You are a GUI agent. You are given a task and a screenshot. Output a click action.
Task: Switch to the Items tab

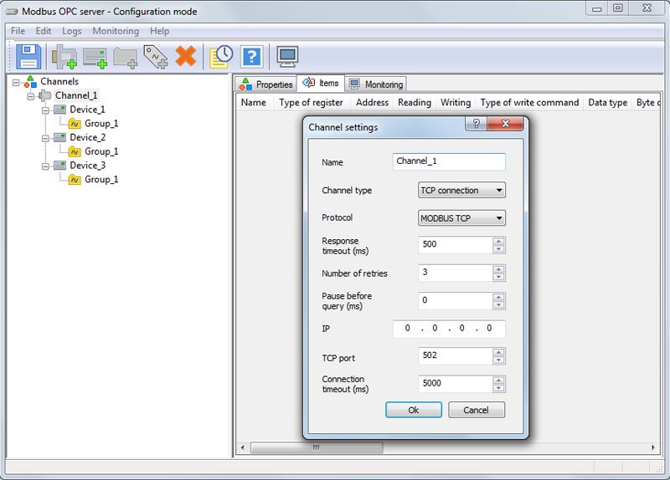[321, 83]
